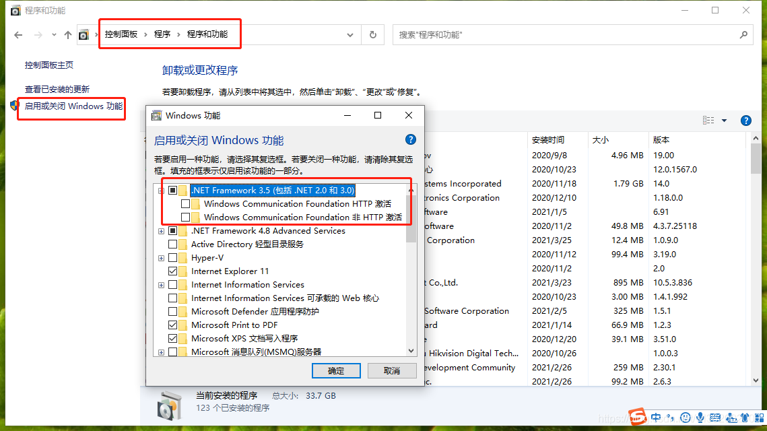Go up one level with the up arrow
The height and width of the screenshot is (431, 767).
(67, 35)
